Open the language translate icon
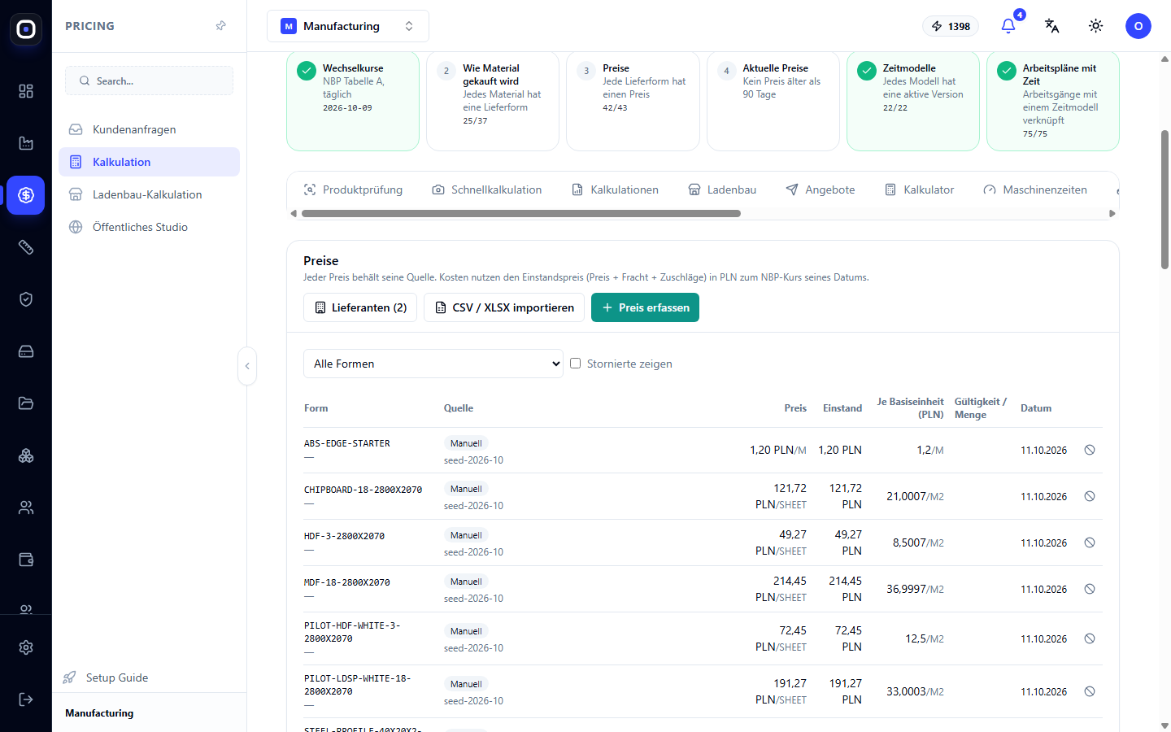This screenshot has width=1171, height=732. tap(1052, 26)
